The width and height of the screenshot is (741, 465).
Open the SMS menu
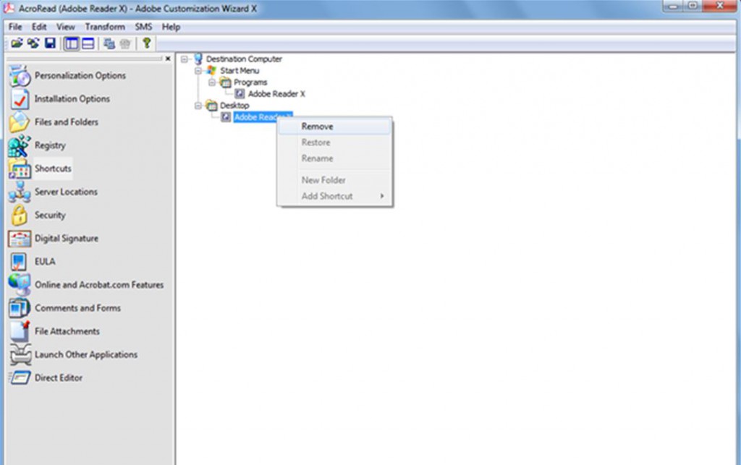coord(144,27)
